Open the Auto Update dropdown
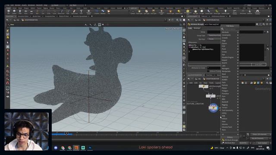Viewport: 276px width, 155px height. [262, 143]
